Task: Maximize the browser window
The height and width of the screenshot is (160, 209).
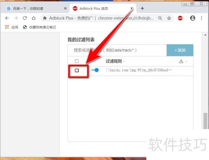Action: coord(192,4)
